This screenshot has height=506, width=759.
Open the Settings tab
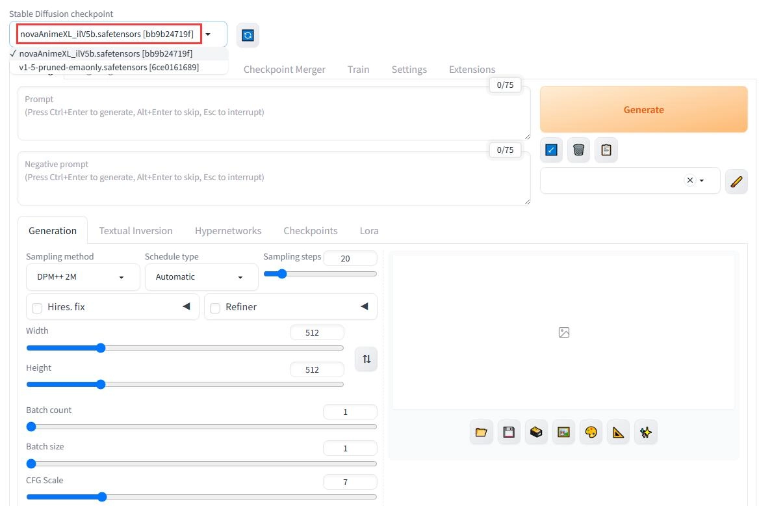(x=409, y=70)
